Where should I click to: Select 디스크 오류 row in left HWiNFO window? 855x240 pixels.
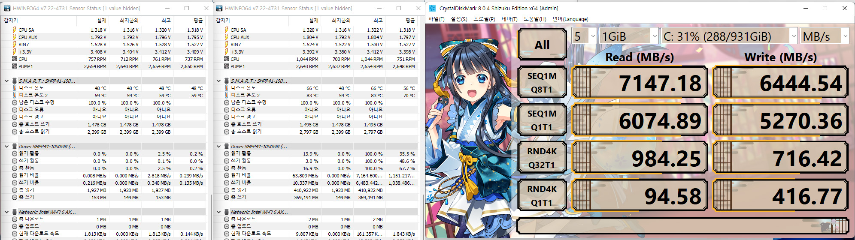coord(104,110)
